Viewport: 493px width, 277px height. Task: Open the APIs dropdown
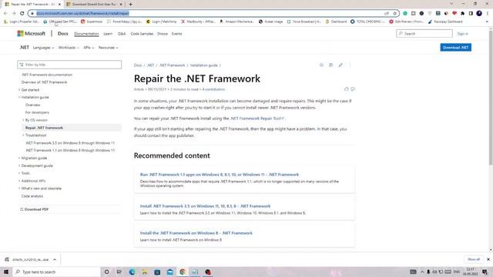[89, 48]
